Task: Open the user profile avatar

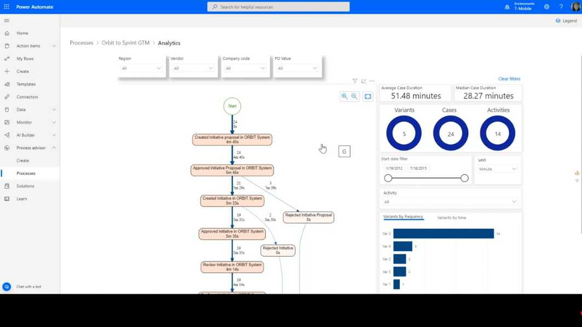Action: point(575,7)
